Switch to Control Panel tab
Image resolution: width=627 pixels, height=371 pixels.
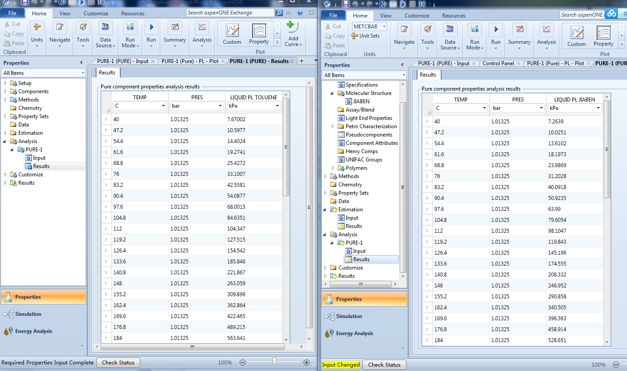pos(498,63)
